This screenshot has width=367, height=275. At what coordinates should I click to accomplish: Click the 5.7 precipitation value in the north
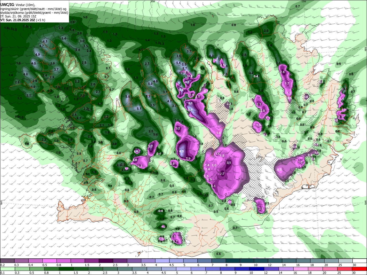pos(185,68)
